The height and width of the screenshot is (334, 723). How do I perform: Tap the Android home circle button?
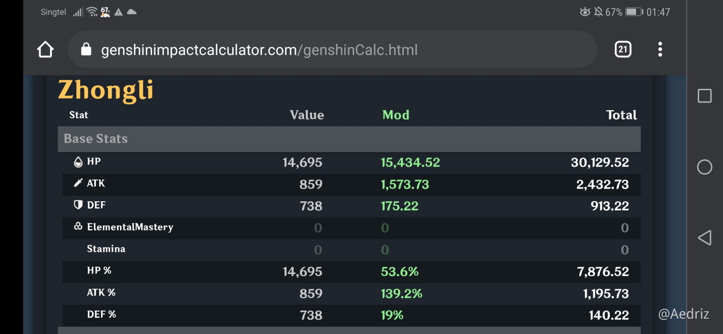pyautogui.click(x=705, y=167)
